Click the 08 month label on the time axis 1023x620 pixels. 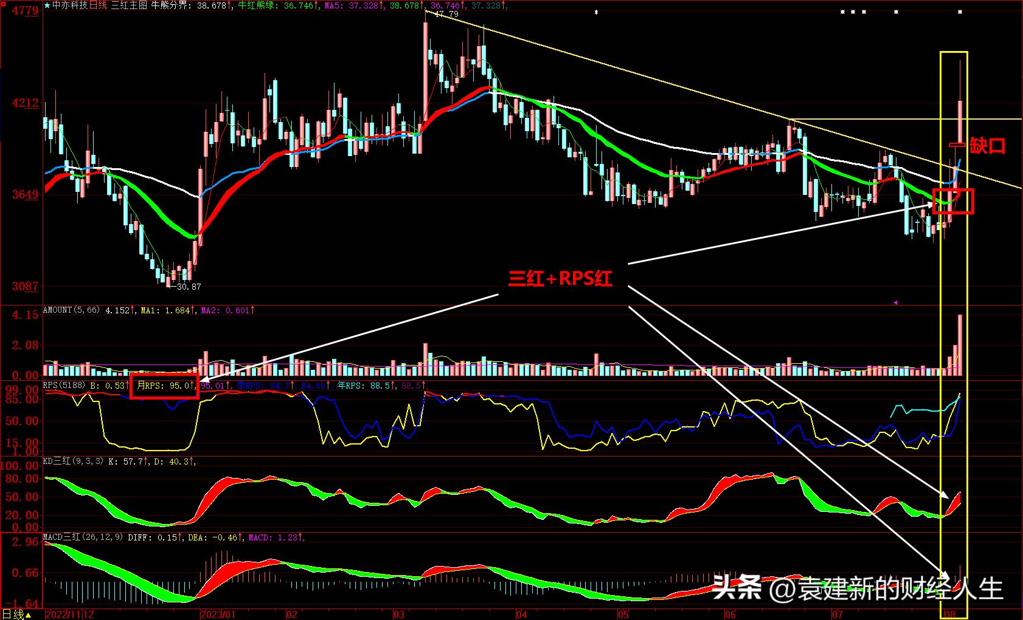click(951, 615)
